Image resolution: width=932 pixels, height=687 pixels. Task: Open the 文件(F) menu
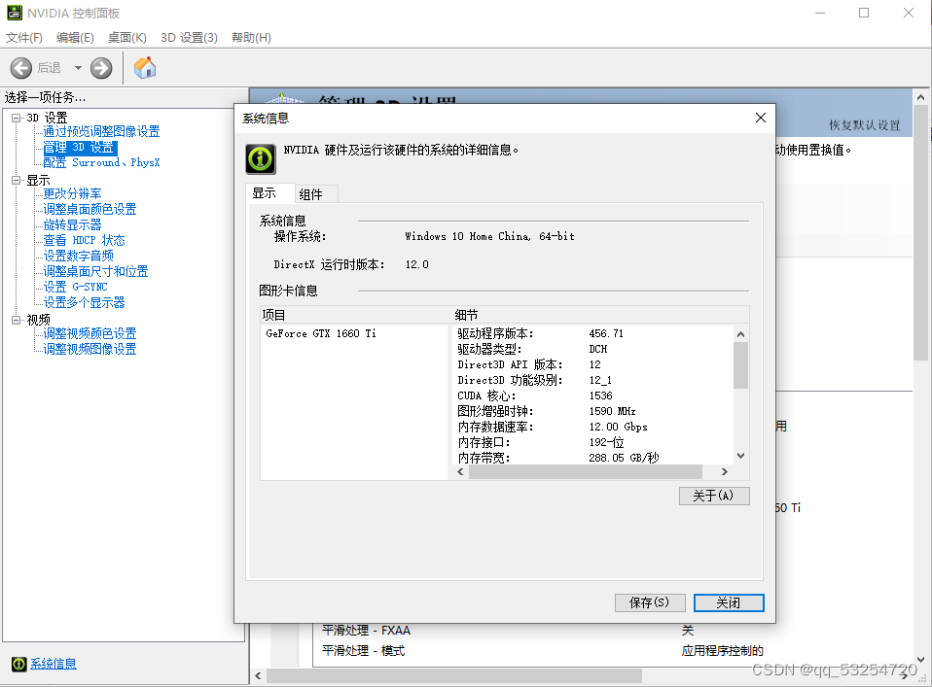click(x=24, y=37)
